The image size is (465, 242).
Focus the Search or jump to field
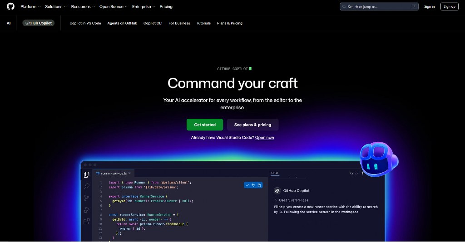(379, 6)
